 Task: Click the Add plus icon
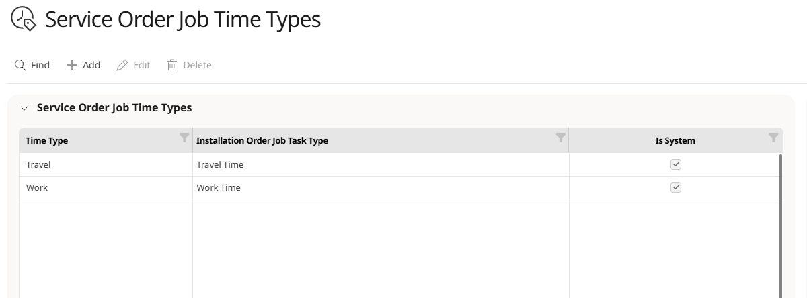(72, 65)
